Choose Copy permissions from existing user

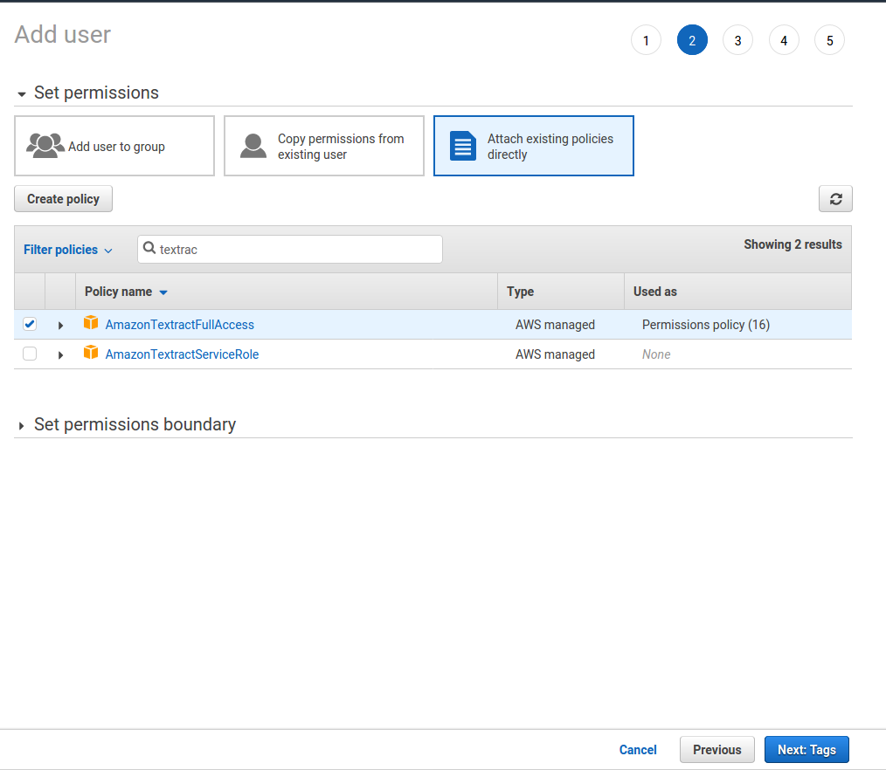point(324,146)
